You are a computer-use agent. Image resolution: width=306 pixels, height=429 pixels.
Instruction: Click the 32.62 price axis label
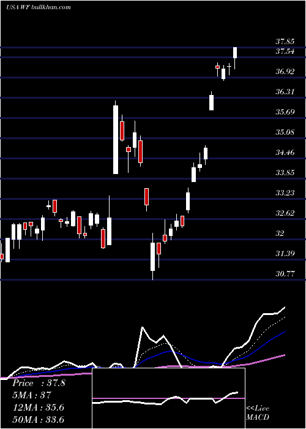(285, 213)
